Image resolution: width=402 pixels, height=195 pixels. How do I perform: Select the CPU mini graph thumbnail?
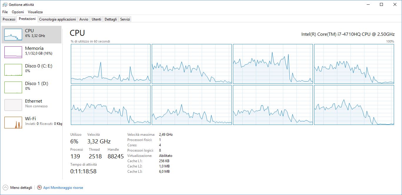(x=13, y=35)
